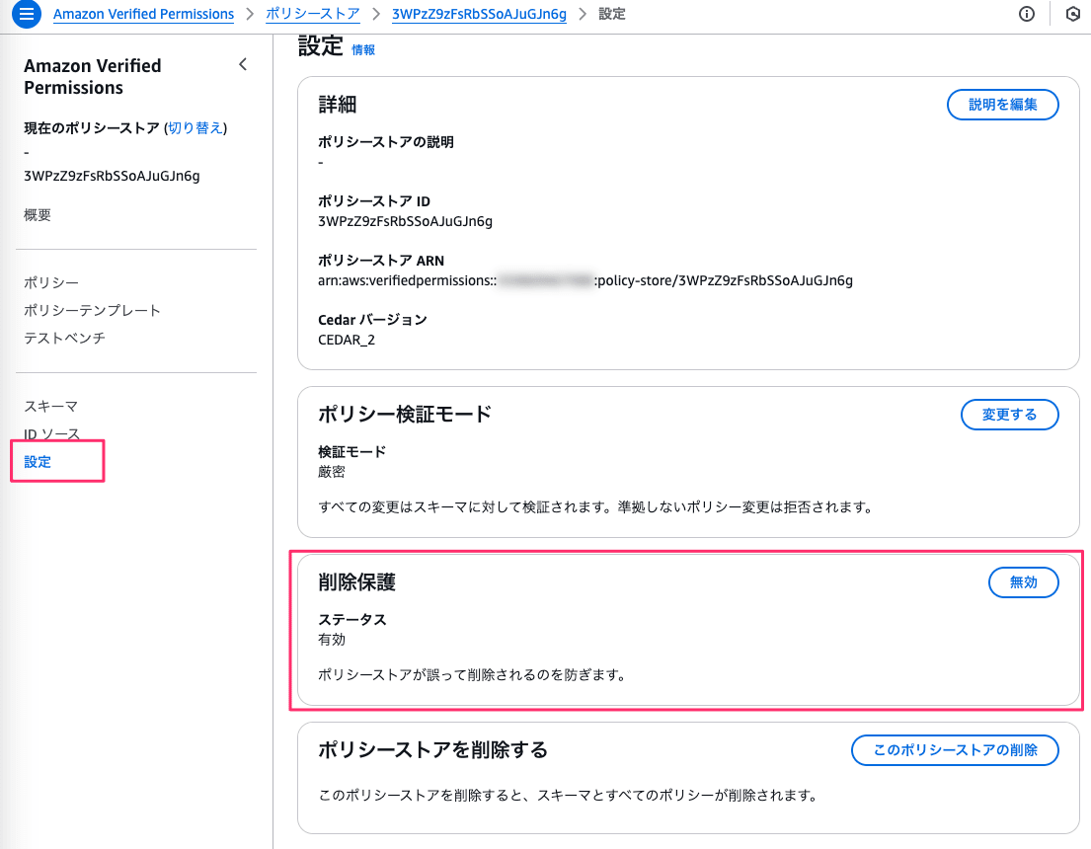Click the sidebar policy store ID text
This screenshot has width=1091, height=849.
click(112, 176)
